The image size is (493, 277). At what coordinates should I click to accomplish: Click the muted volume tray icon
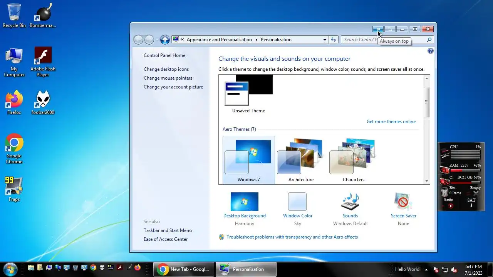[x=454, y=270]
